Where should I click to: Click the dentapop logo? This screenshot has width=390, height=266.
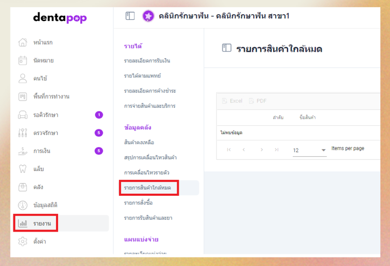click(x=60, y=17)
